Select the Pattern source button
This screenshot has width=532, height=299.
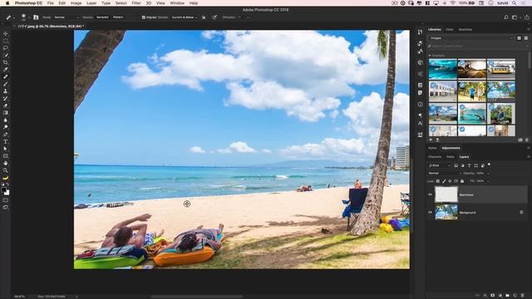pos(118,17)
